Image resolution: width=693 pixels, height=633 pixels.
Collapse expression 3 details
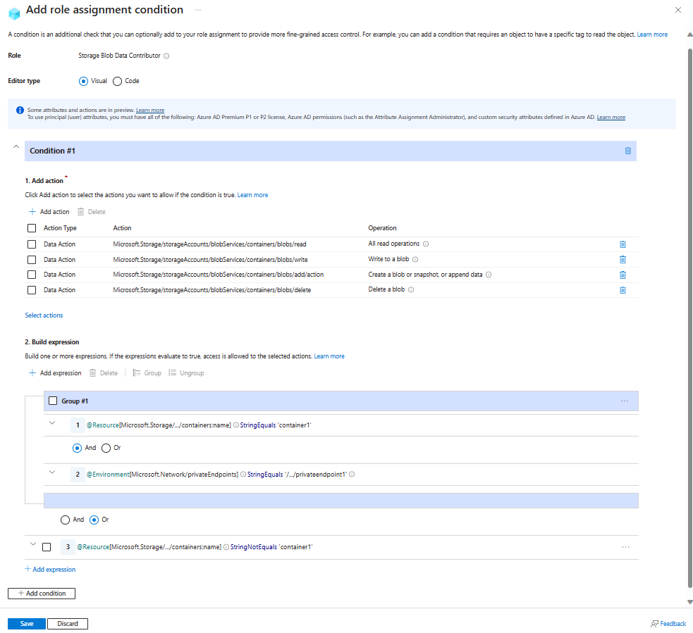point(32,544)
